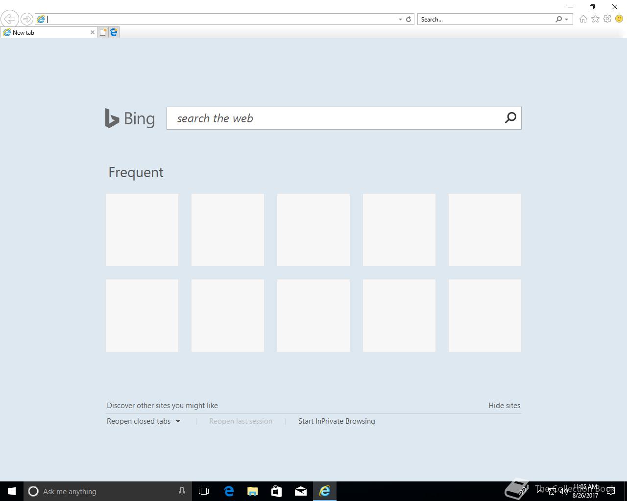The width and height of the screenshot is (627, 501).
Task: Open the Store from taskbar
Action: (x=276, y=491)
